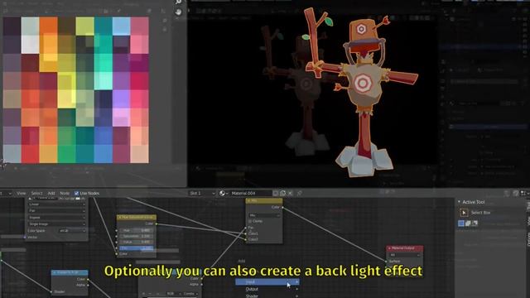
Task: Choose the Set selection mode icon
Action: click(x=461, y=223)
